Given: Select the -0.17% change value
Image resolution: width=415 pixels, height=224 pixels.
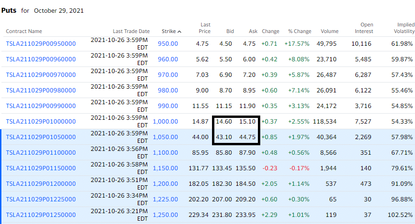Looking at the screenshot, I should (x=300, y=168).
